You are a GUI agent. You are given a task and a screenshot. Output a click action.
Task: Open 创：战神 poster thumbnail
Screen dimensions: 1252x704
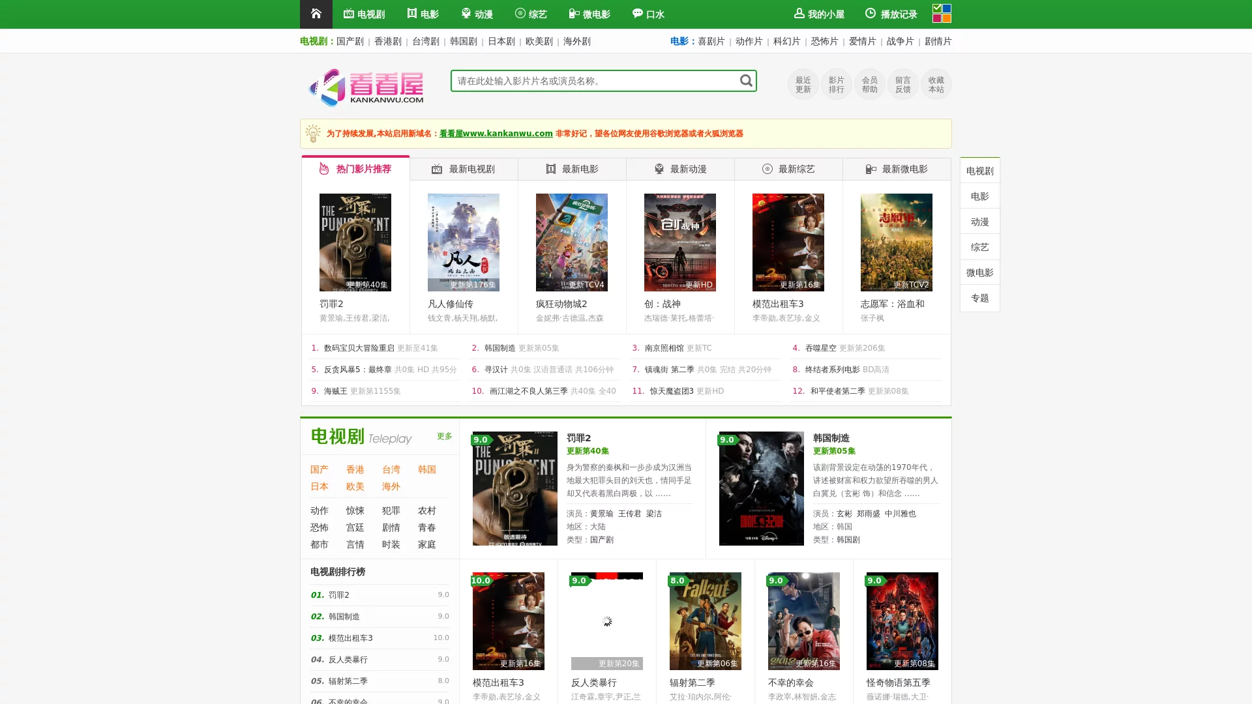coord(680,242)
